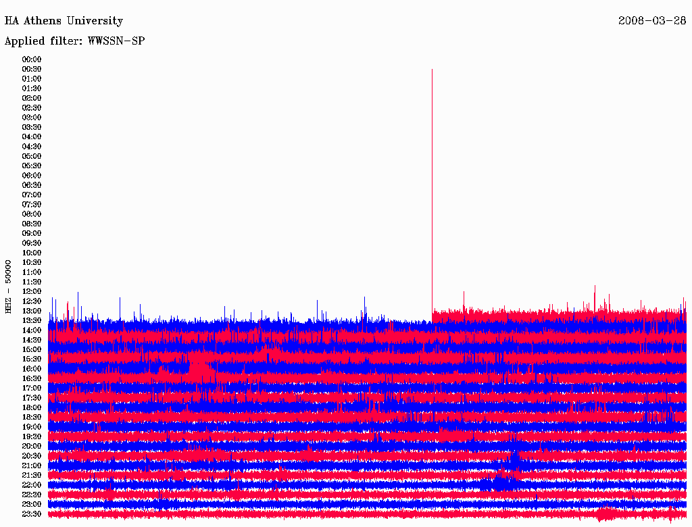Image resolution: width=692 pixels, height=527 pixels.
Task: Select the 04:00 time label
Action: [32, 137]
